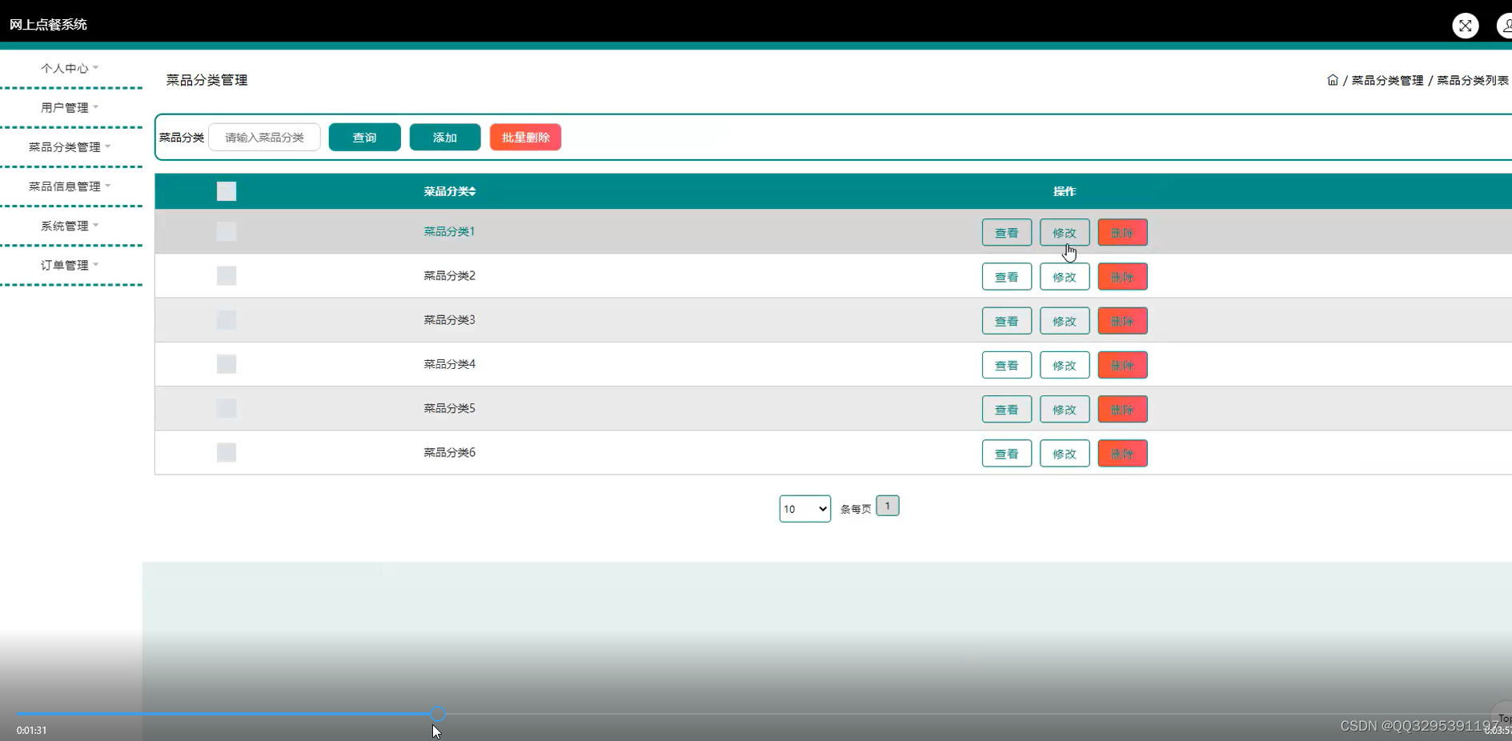Image resolution: width=1512 pixels, height=741 pixels.
Task: Click the 操作 column header
Action: point(1065,191)
